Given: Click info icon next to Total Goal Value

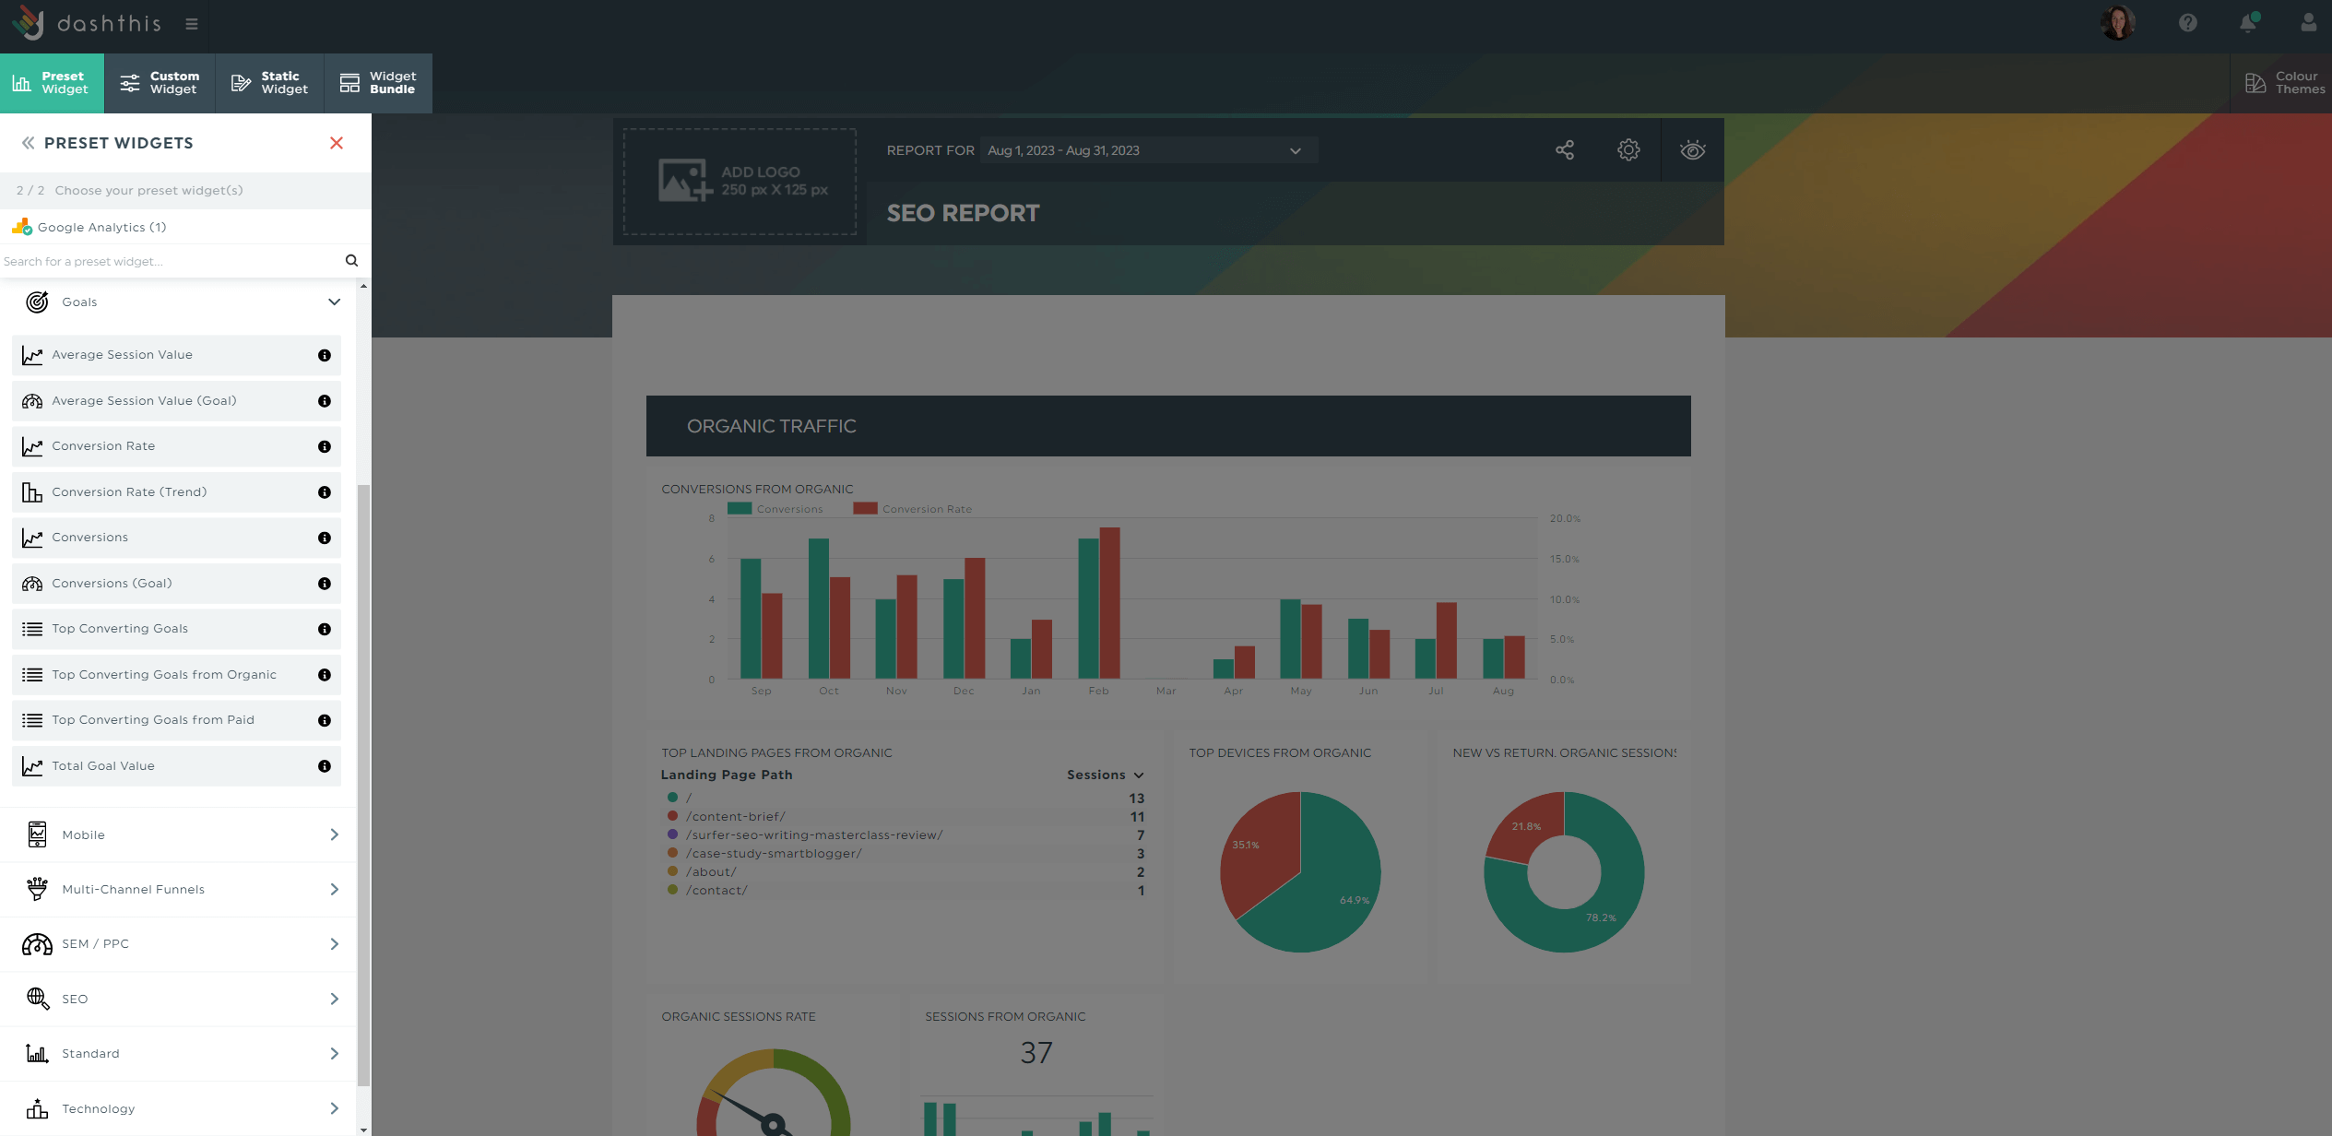Looking at the screenshot, I should 327,765.
